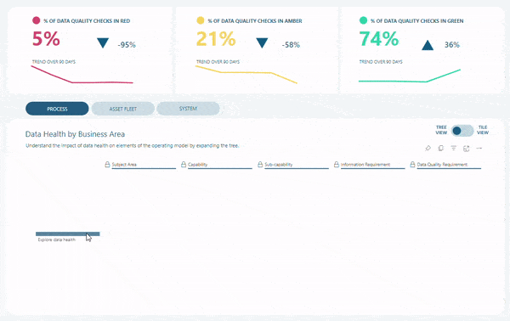This screenshot has width=510, height=321.
Task: Pin the Data Health visual
Action: [x=428, y=148]
